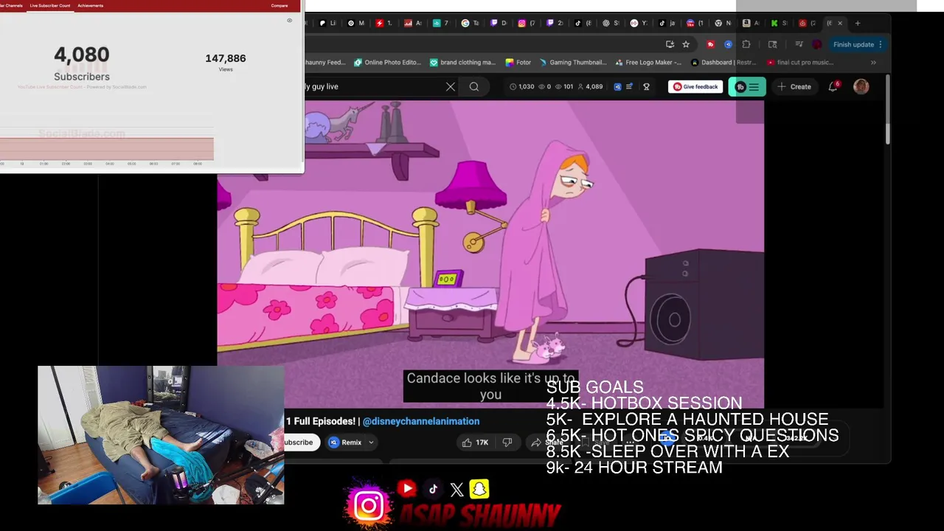Viewport: 944px width, 531px height.
Task: Open the Chrome three-dot menu
Action: pos(880,44)
